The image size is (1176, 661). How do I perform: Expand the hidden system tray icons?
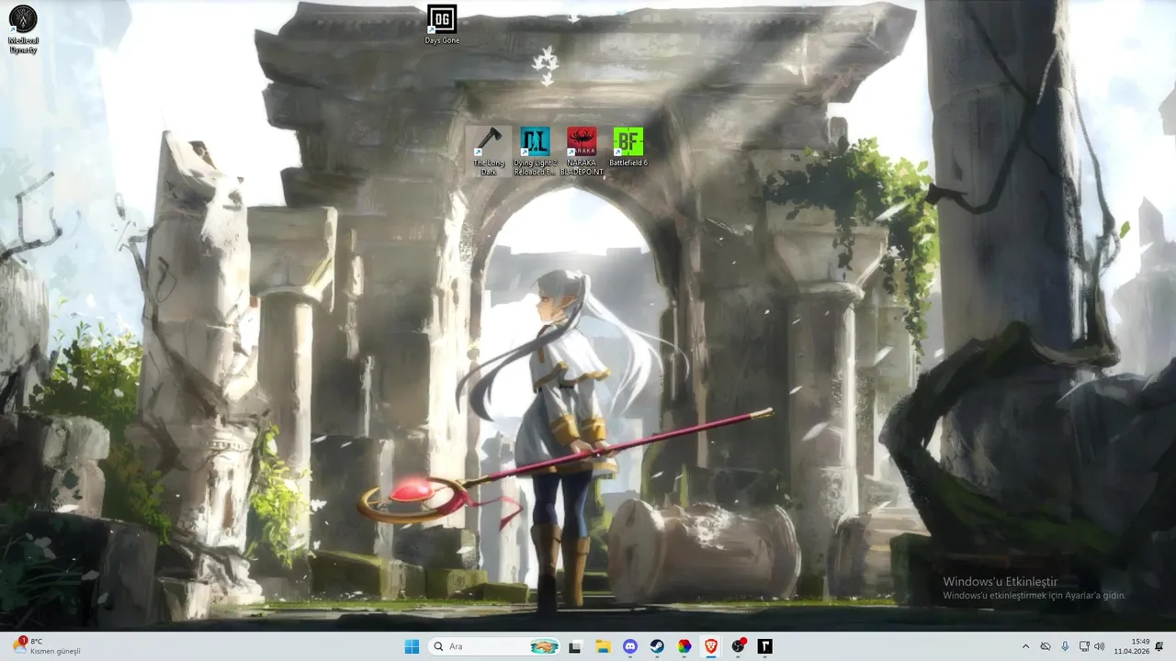[1025, 646]
